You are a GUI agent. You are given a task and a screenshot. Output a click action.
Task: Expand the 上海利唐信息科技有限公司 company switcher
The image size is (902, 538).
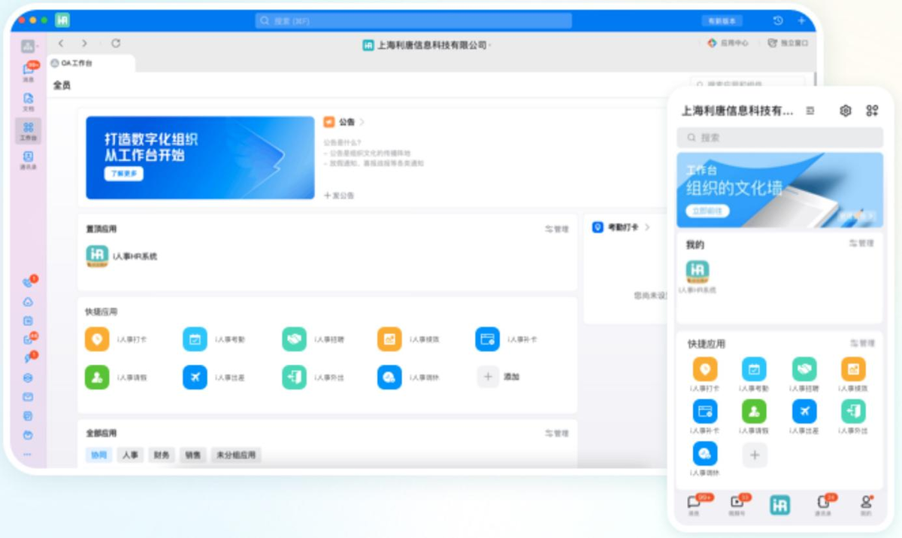(x=426, y=45)
